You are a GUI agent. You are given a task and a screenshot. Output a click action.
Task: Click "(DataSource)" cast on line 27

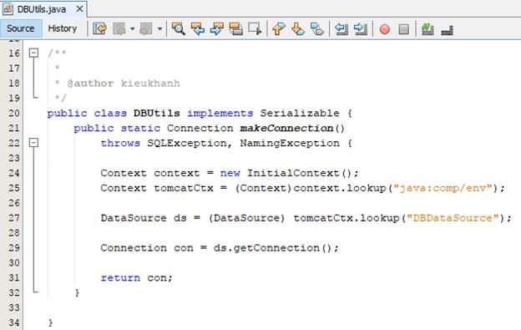point(246,218)
